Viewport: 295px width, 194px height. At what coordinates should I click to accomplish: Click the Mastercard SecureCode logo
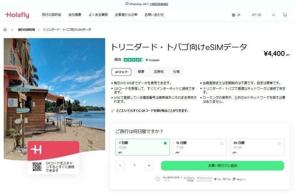[204, 179]
